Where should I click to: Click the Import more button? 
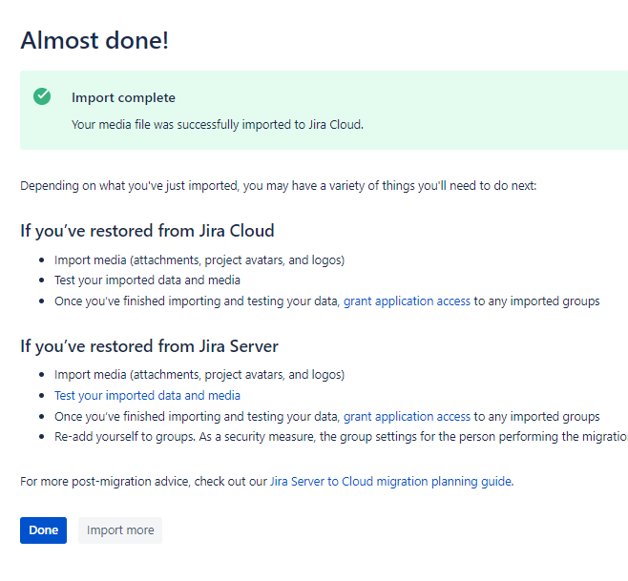point(120,530)
